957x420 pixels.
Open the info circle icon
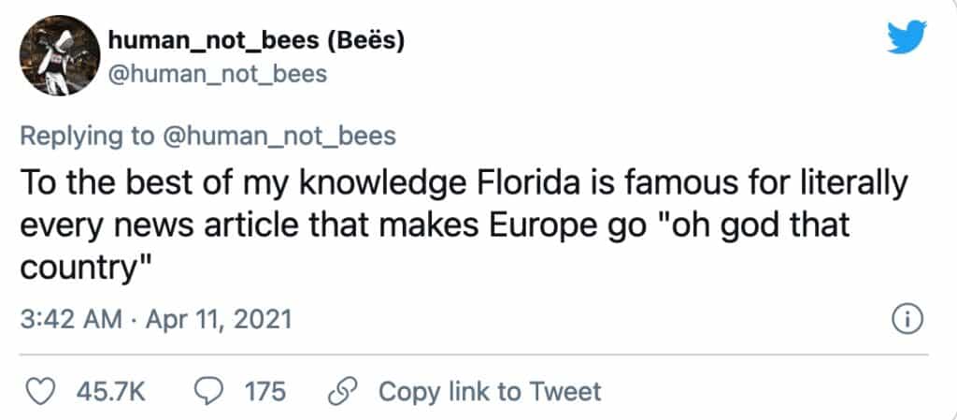click(908, 321)
